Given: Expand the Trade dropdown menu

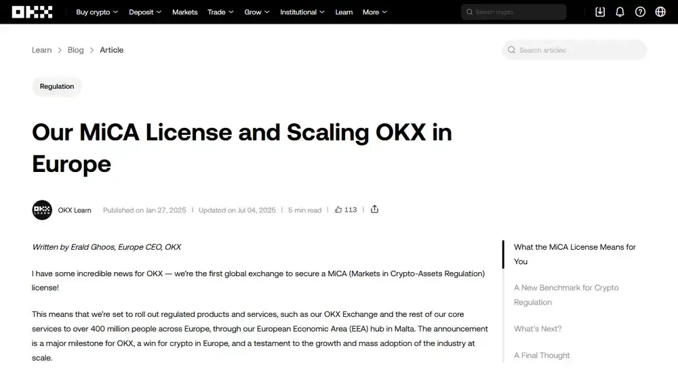Looking at the screenshot, I should pos(220,12).
